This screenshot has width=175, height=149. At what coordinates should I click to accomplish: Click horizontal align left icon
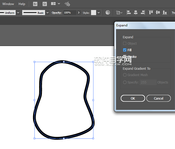click(129, 13)
